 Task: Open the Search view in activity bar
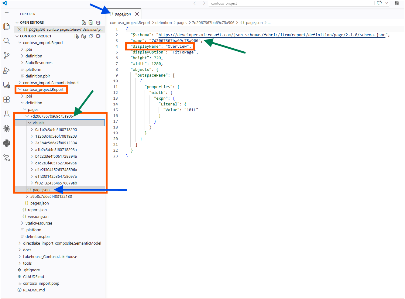[6, 41]
